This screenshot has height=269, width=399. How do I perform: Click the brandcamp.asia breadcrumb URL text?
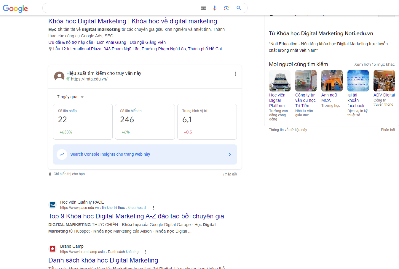click(x=100, y=252)
